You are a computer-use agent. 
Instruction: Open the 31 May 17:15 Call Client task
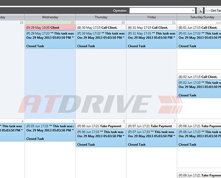151,28
